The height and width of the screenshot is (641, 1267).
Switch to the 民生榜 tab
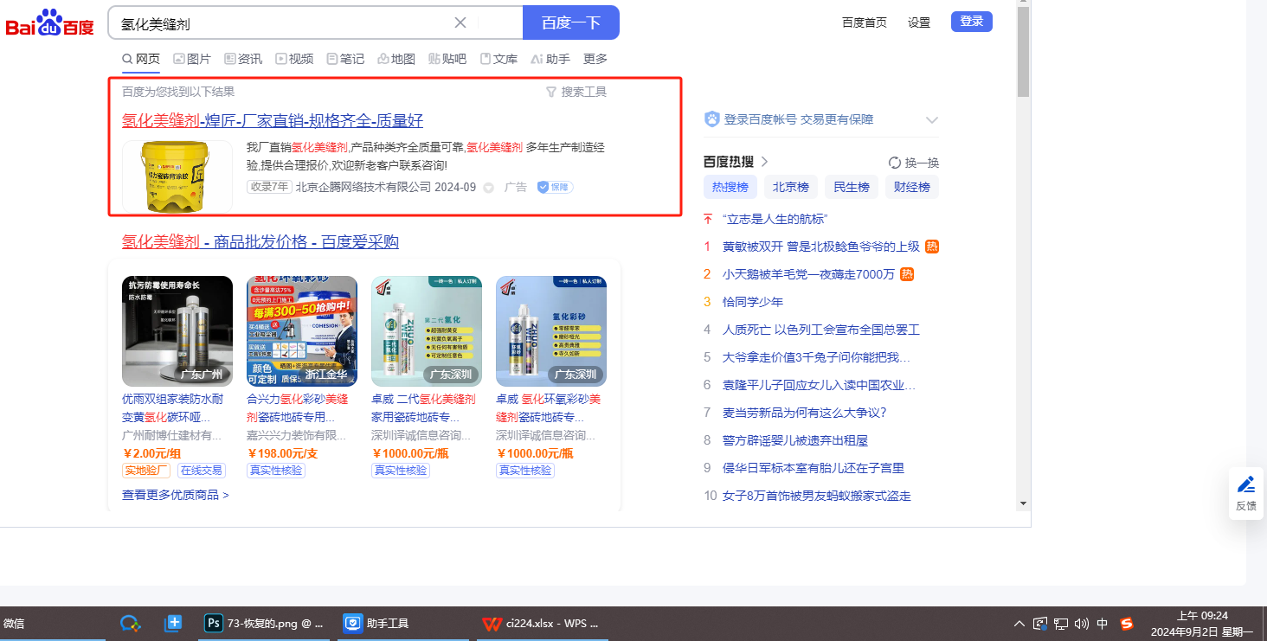tap(852, 187)
